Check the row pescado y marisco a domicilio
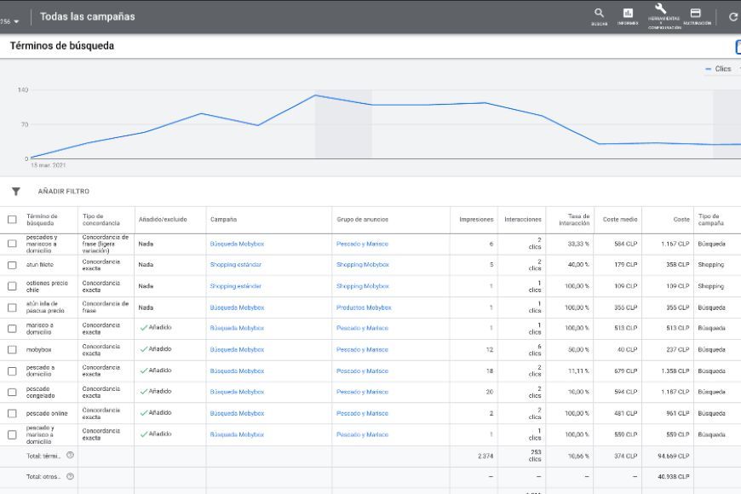This screenshot has height=494, width=741. tap(12, 434)
